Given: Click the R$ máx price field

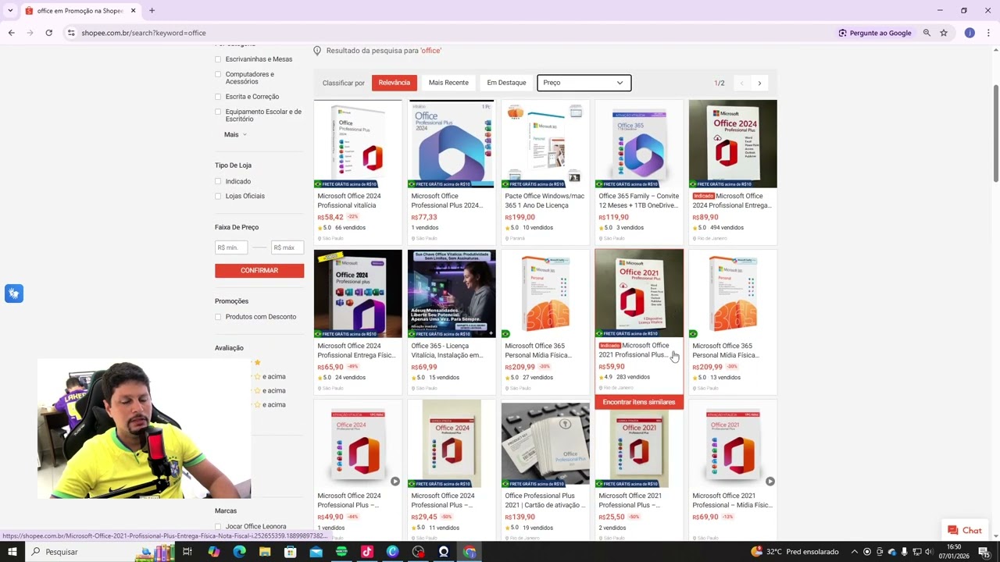Looking at the screenshot, I should point(287,247).
